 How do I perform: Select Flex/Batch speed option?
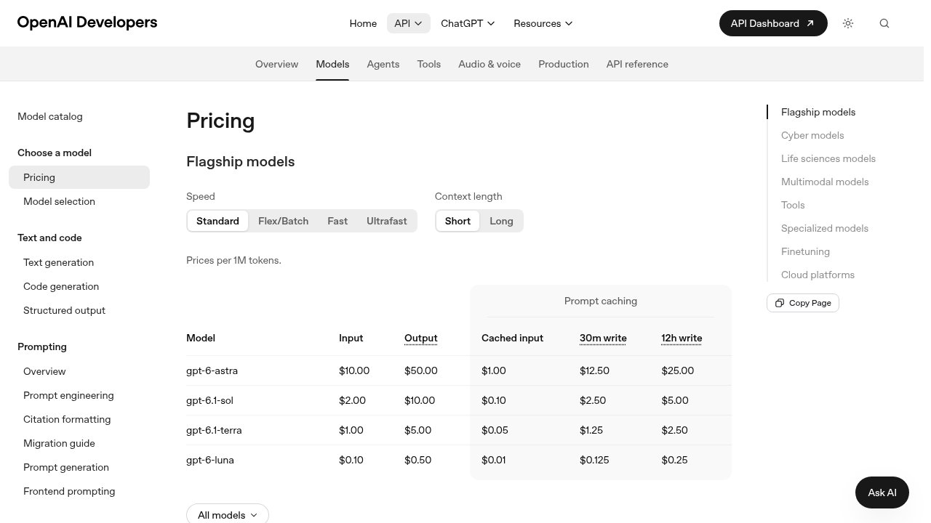click(x=284, y=221)
